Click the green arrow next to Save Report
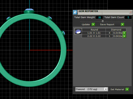133x99 pixels. (x=122, y=24)
